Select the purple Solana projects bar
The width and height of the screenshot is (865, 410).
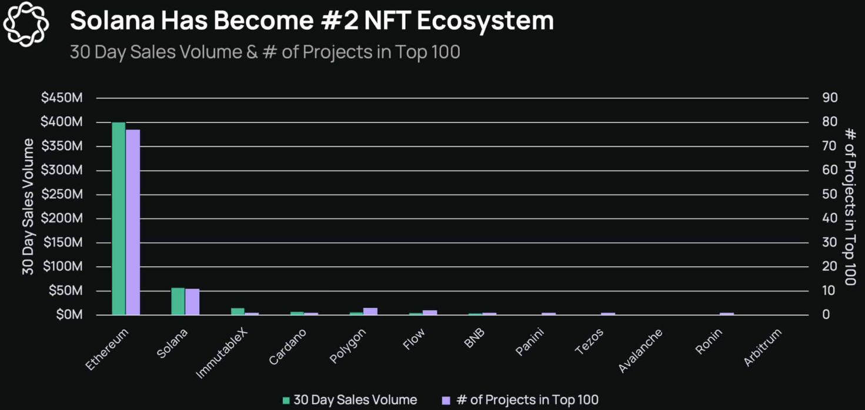[192, 302]
